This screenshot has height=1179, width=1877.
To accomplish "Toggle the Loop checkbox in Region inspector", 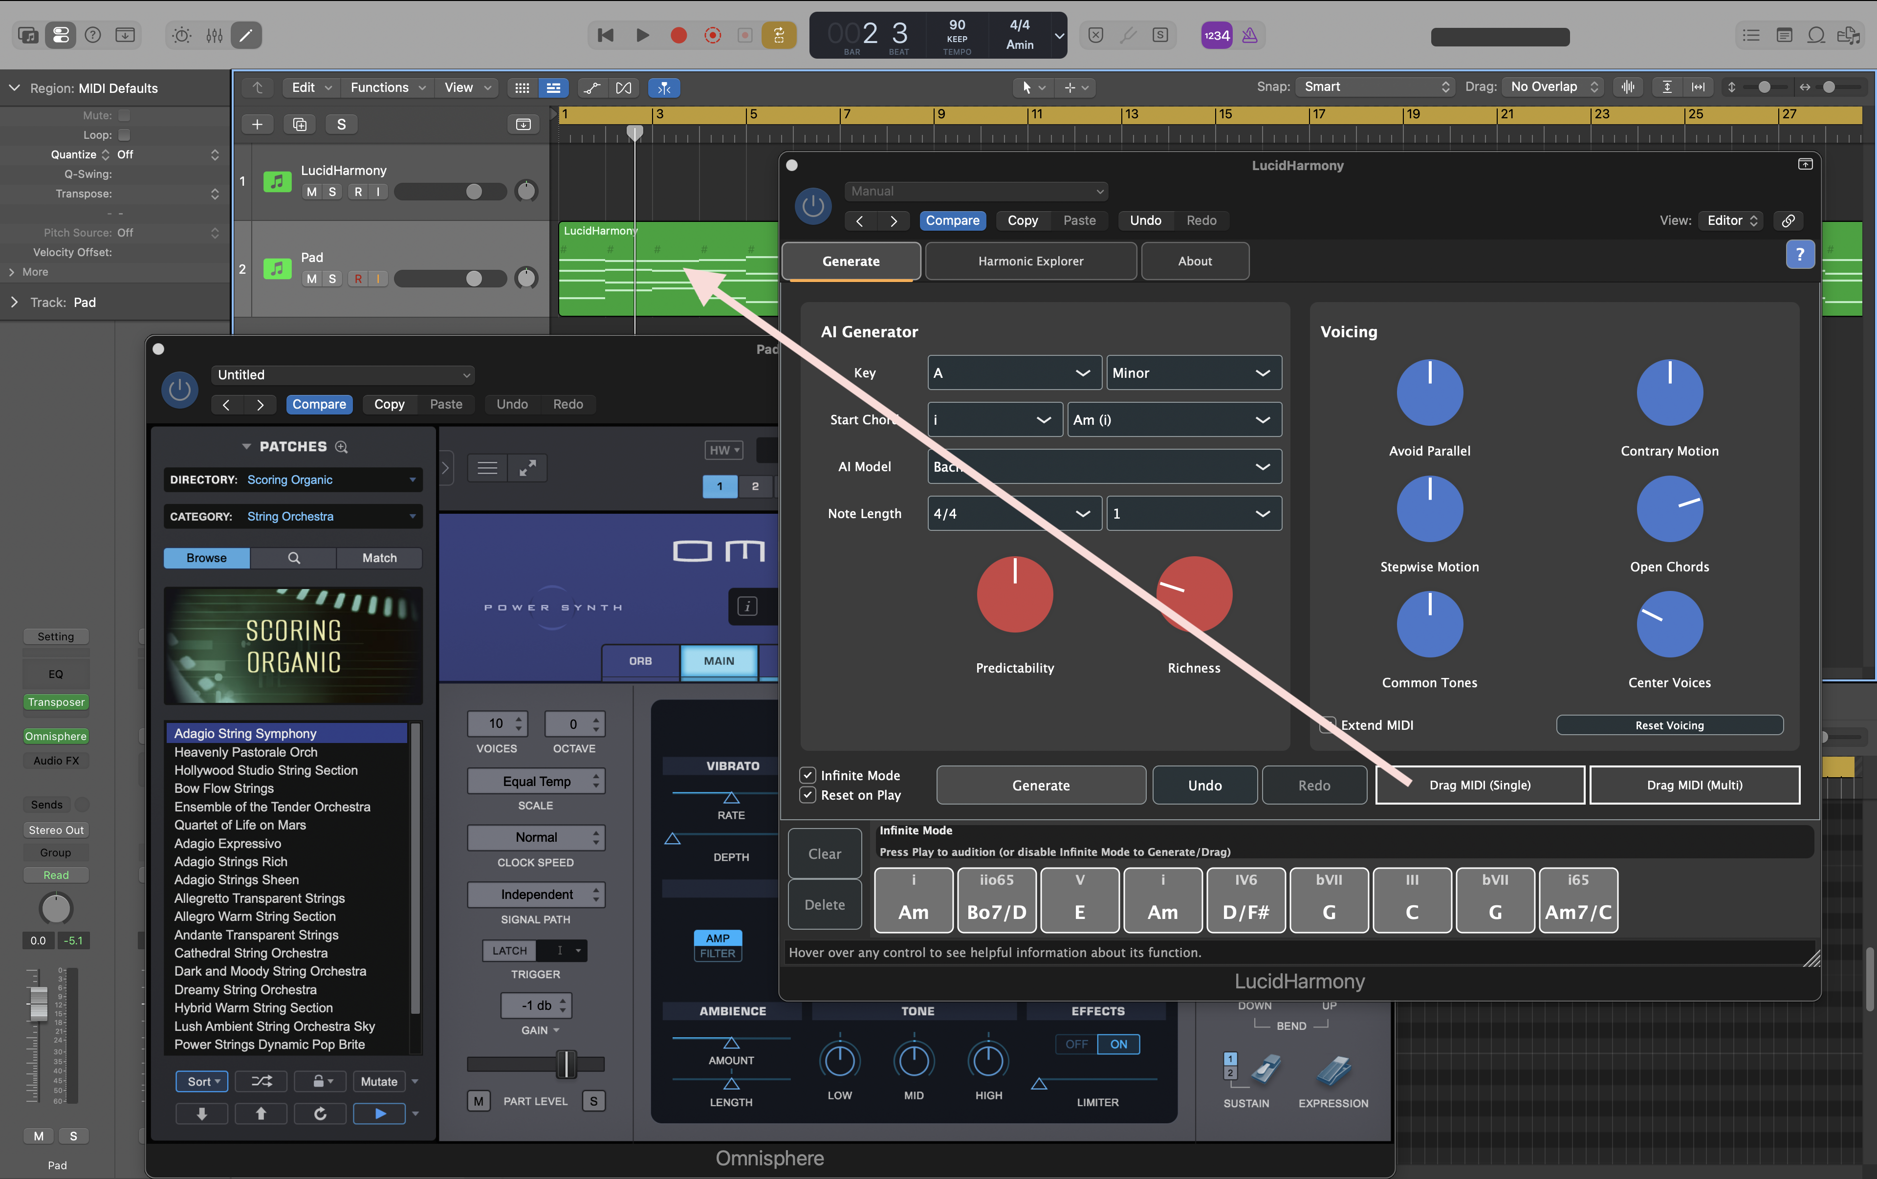I will (x=124, y=135).
